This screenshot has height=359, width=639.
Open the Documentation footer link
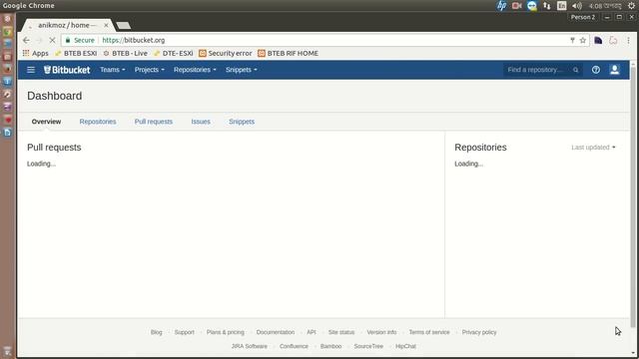(276, 332)
